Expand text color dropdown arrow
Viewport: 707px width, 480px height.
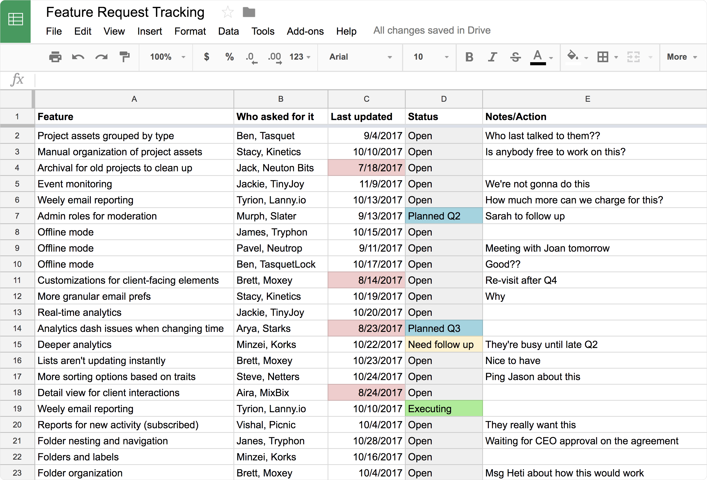click(551, 57)
